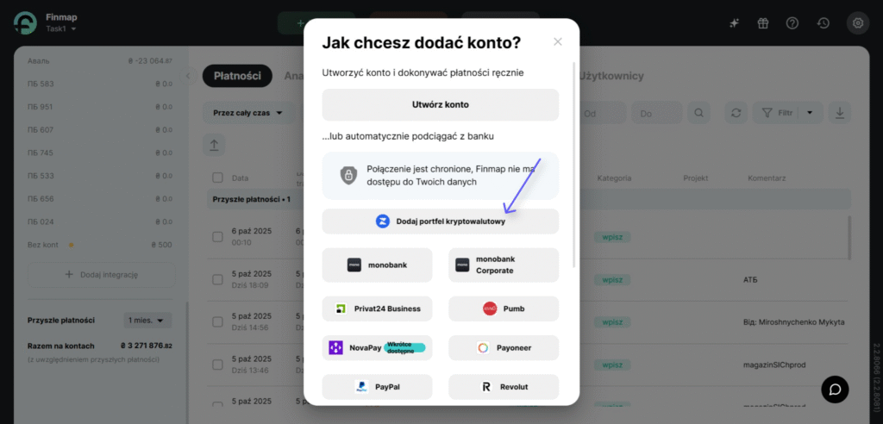Screen dimensions: 883x424
Task: Click the upload arrow icon
Action: (214, 146)
